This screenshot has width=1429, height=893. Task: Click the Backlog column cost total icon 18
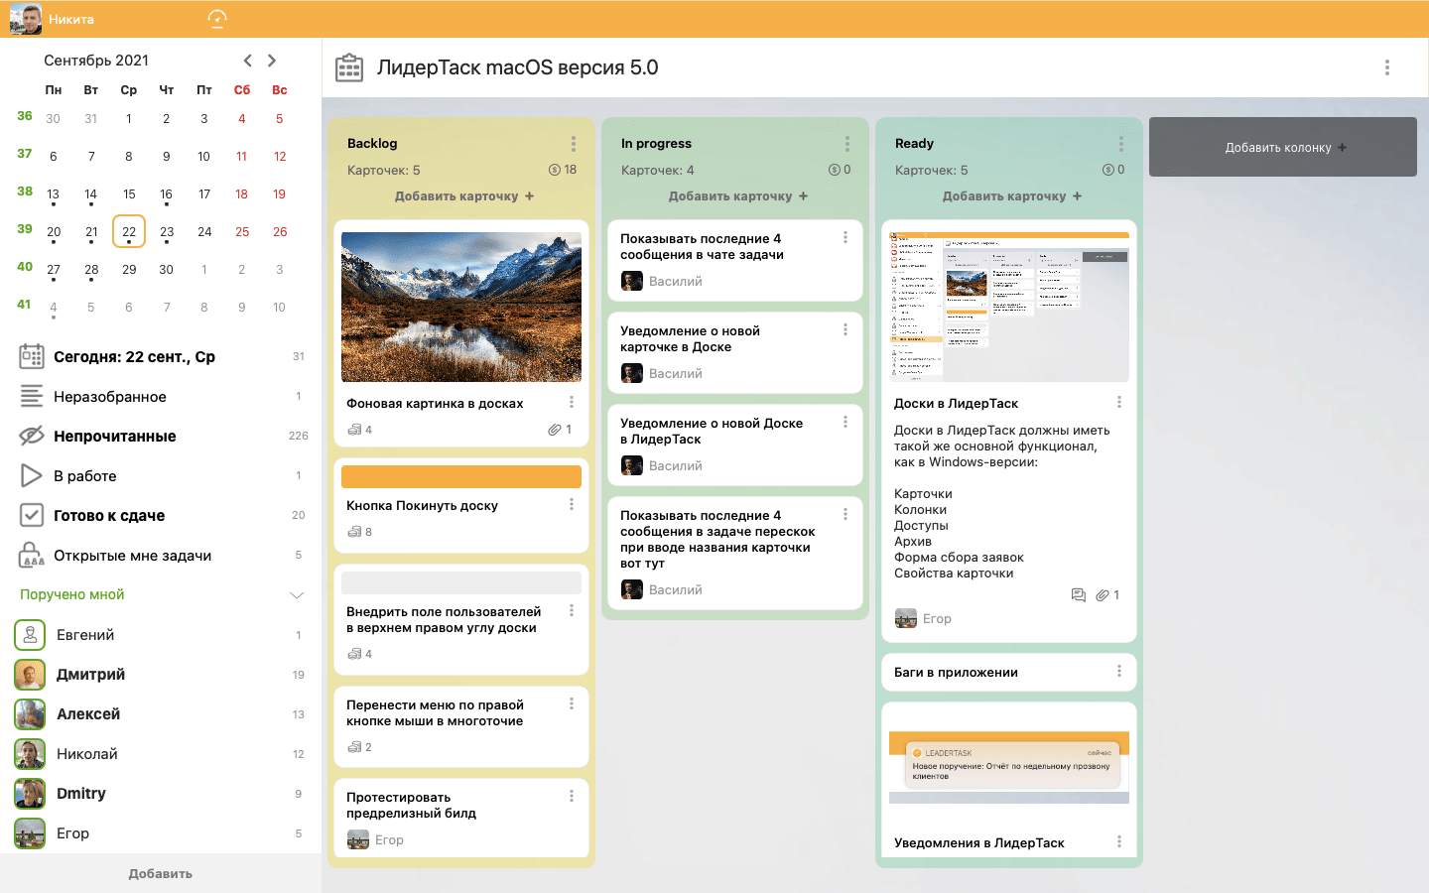[x=555, y=170]
